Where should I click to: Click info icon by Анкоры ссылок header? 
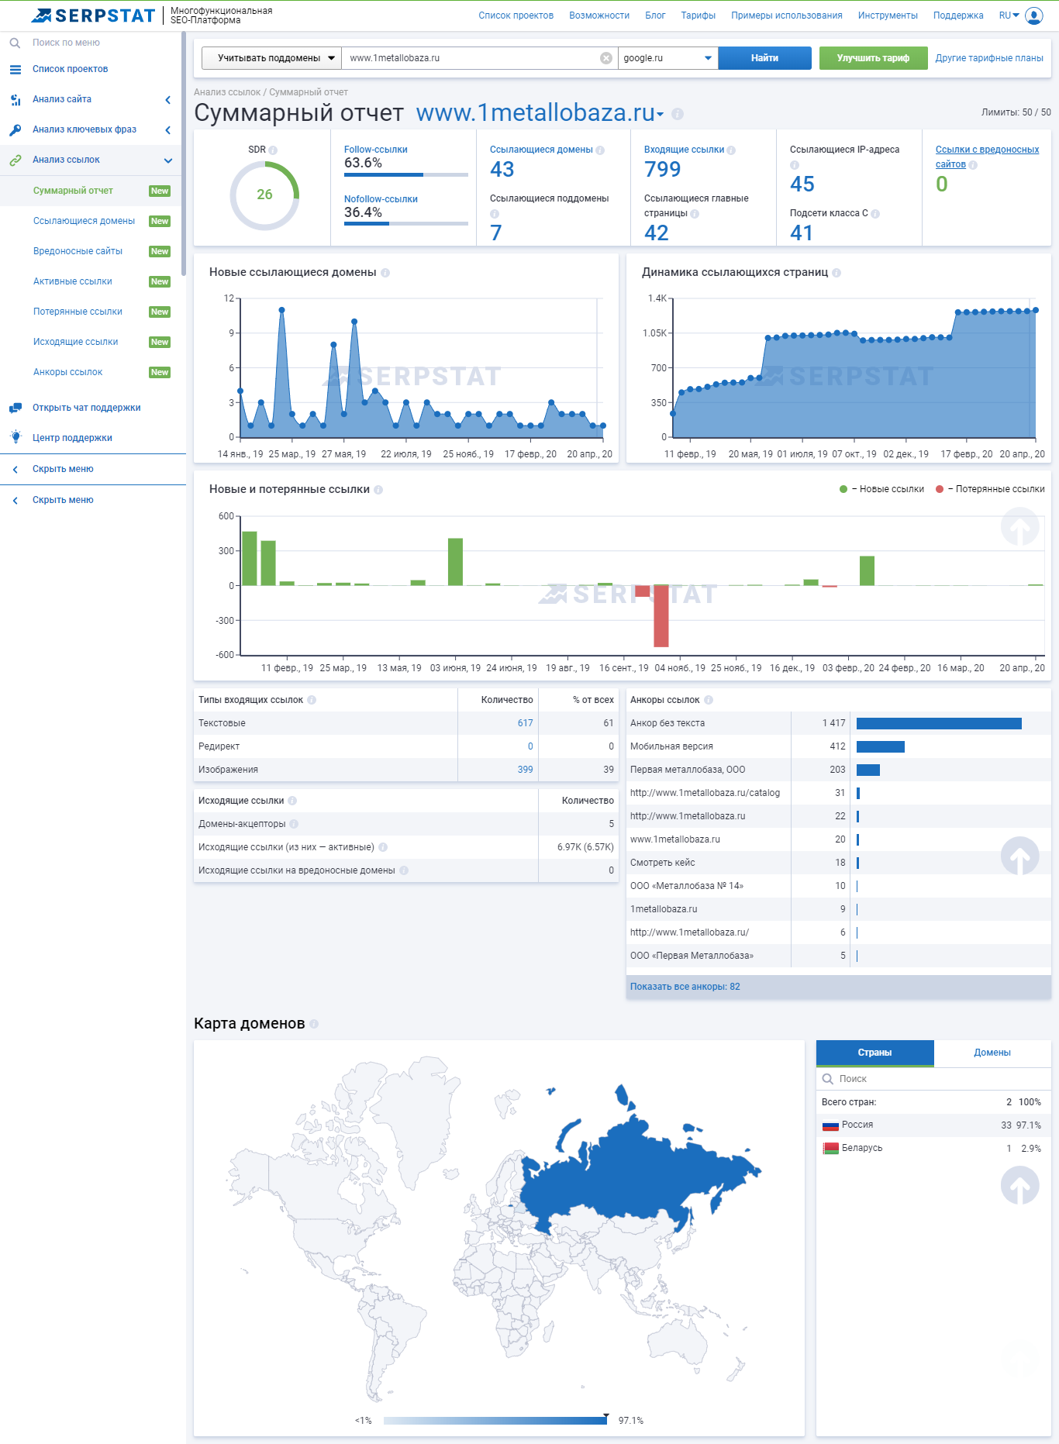(x=709, y=700)
